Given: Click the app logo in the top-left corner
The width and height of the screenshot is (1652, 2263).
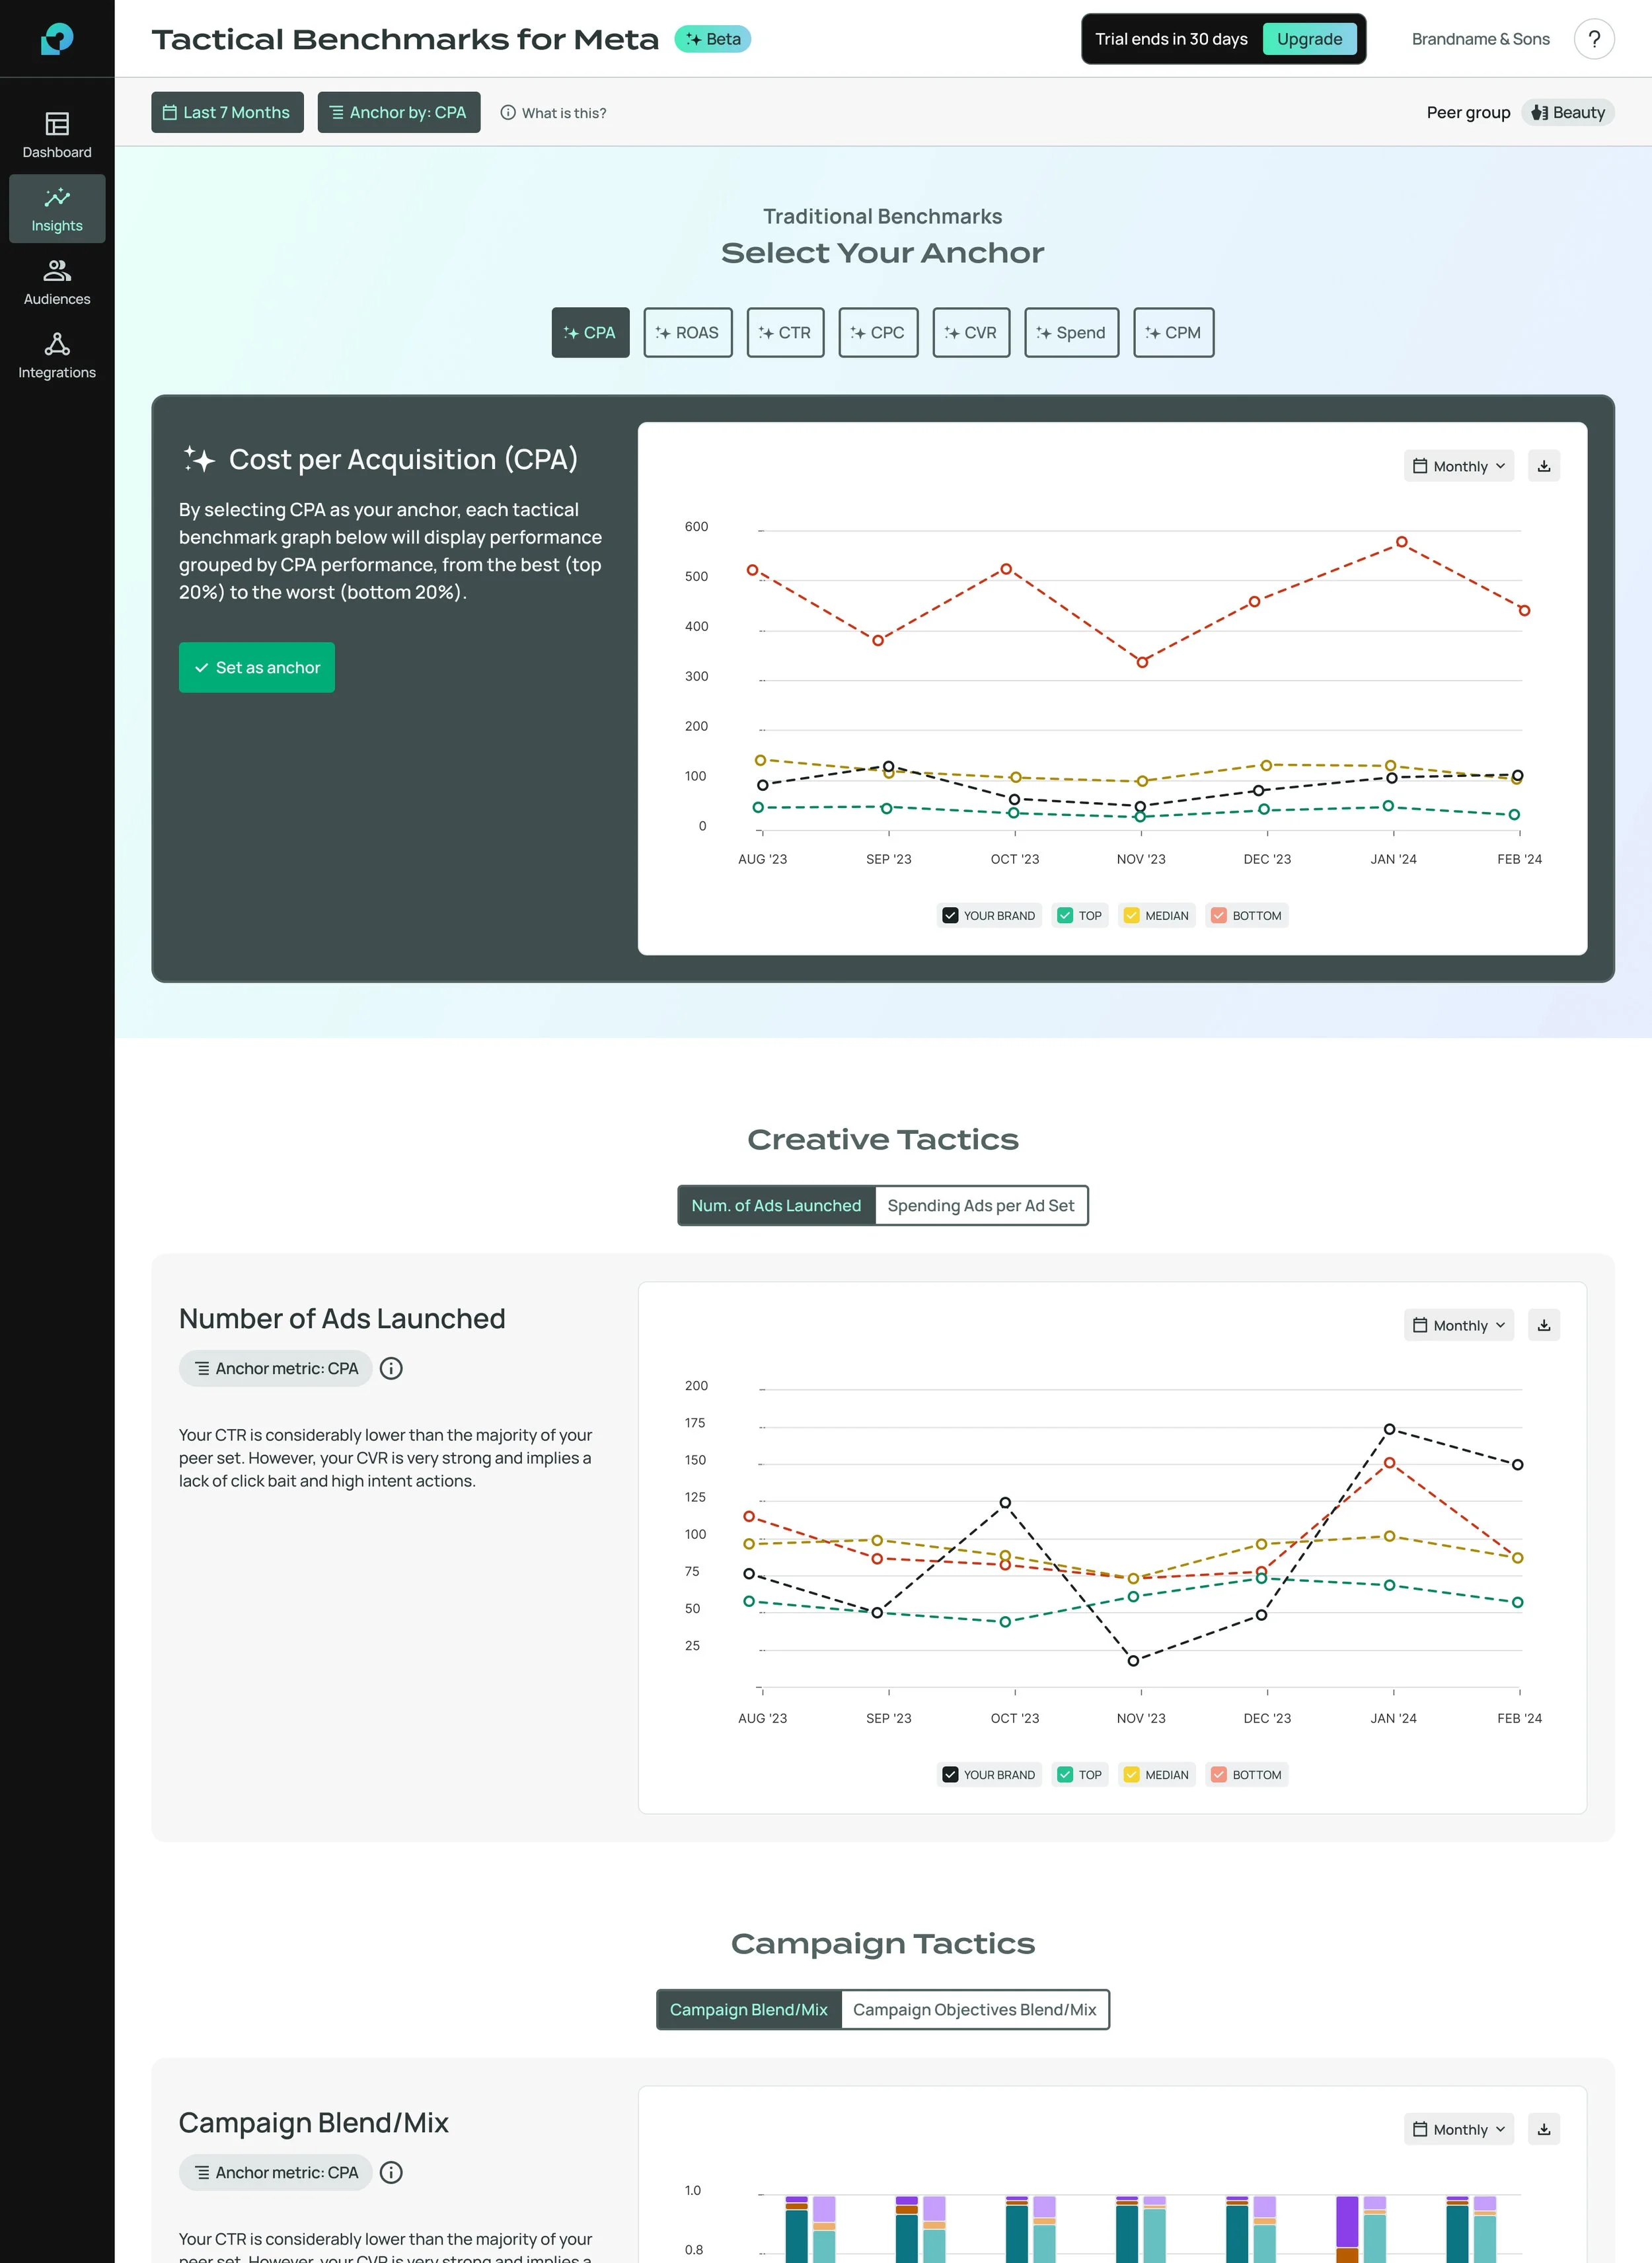Looking at the screenshot, I should pos(57,38).
